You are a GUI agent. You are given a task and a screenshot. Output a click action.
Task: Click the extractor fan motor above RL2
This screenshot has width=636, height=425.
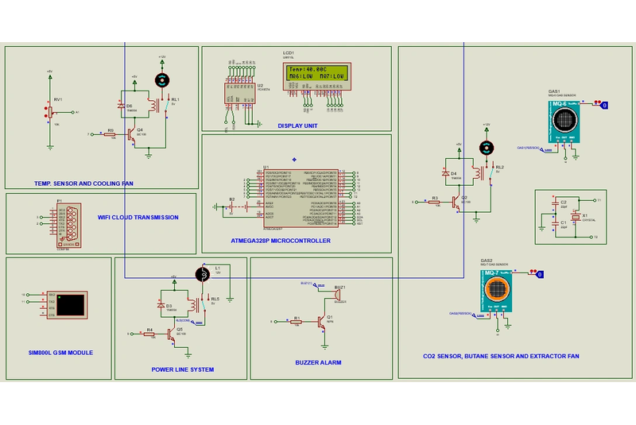pos(487,149)
